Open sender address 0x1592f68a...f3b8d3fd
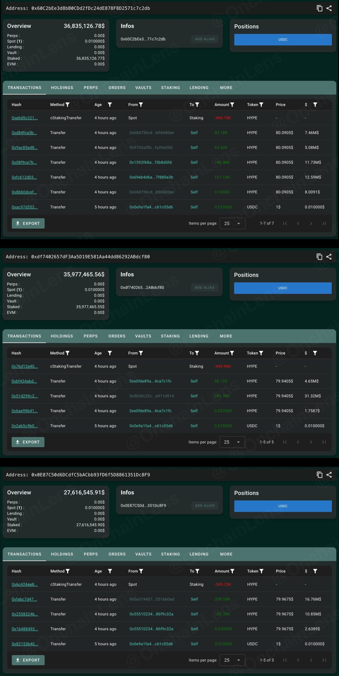 click(x=150, y=162)
